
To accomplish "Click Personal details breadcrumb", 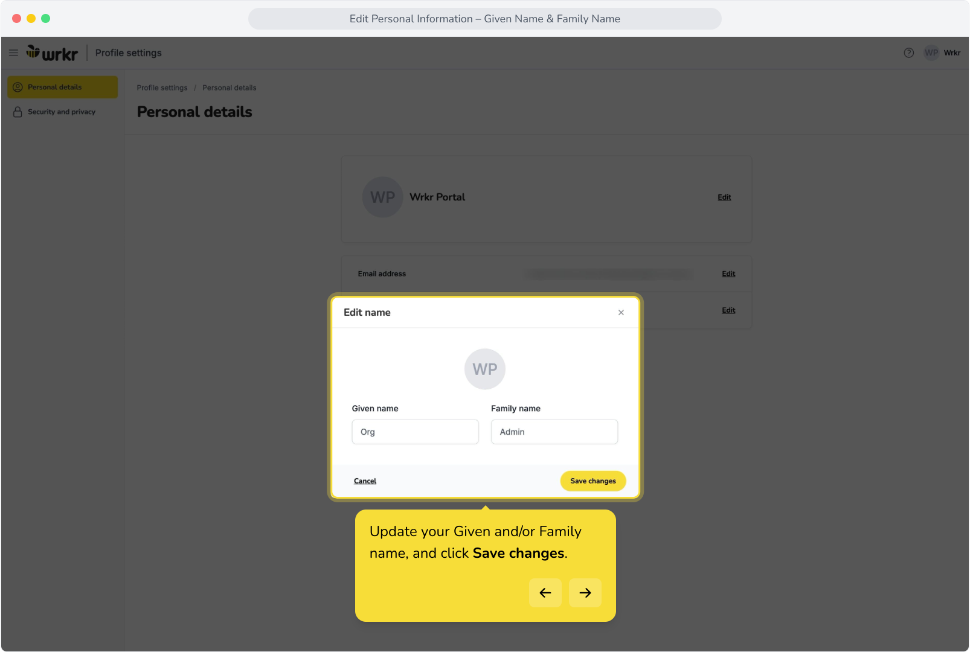I will point(230,88).
